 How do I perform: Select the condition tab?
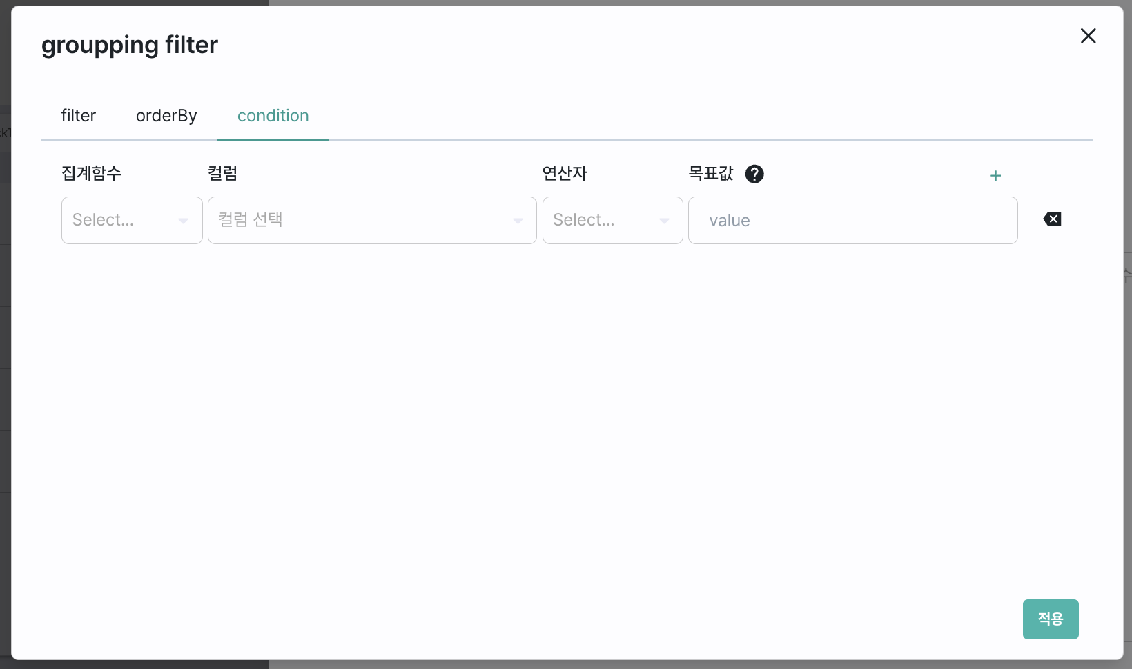273,116
